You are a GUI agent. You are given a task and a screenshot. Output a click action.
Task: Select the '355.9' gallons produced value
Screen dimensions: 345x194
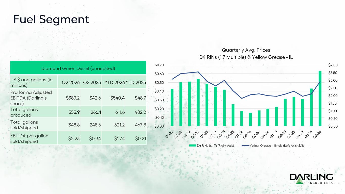coord(74,112)
